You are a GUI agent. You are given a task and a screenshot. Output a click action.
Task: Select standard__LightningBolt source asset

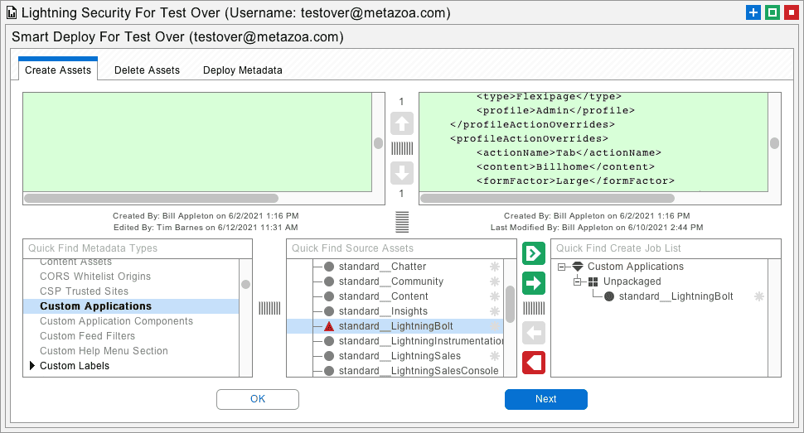[395, 326]
